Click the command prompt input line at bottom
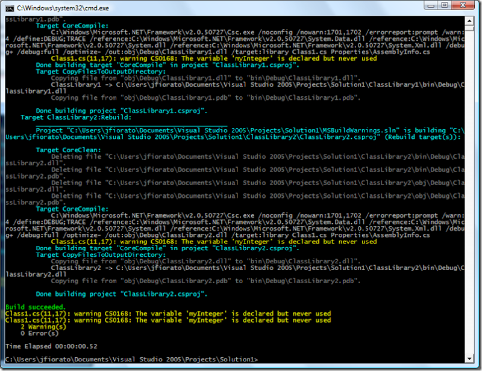Screen dimensions: 482x371 pos(131,359)
